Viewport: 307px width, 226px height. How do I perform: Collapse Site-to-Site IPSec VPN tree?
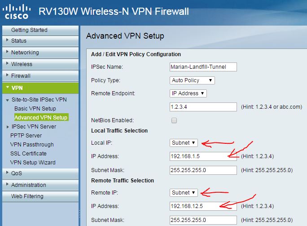8,100
